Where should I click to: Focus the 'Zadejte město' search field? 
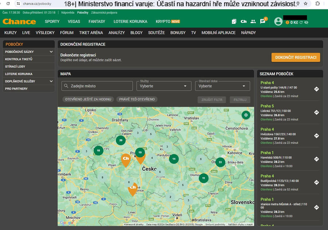pyautogui.click(x=97, y=86)
